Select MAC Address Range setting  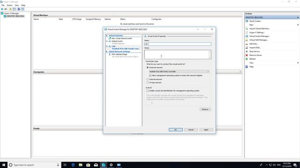(119, 55)
